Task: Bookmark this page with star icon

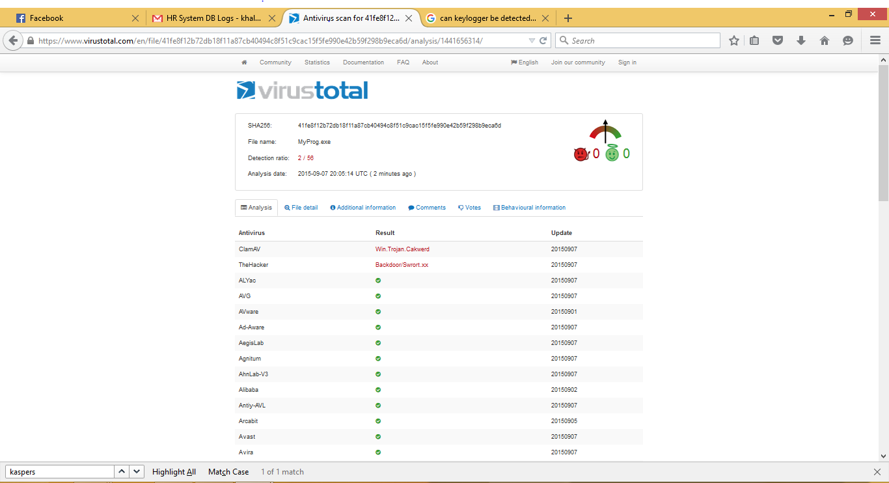Action: click(x=734, y=40)
